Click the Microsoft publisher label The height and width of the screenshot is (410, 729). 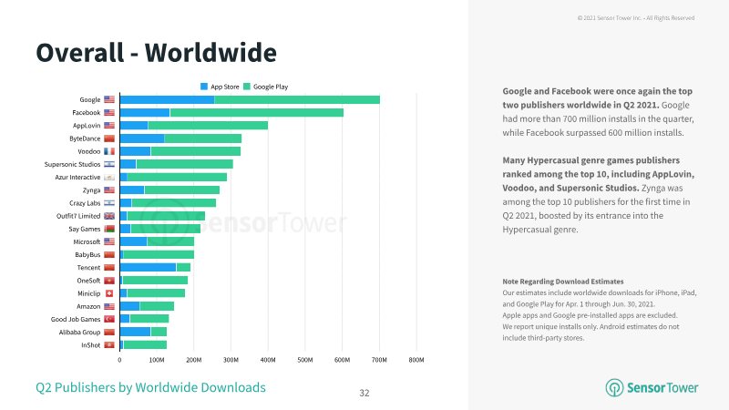pos(87,241)
